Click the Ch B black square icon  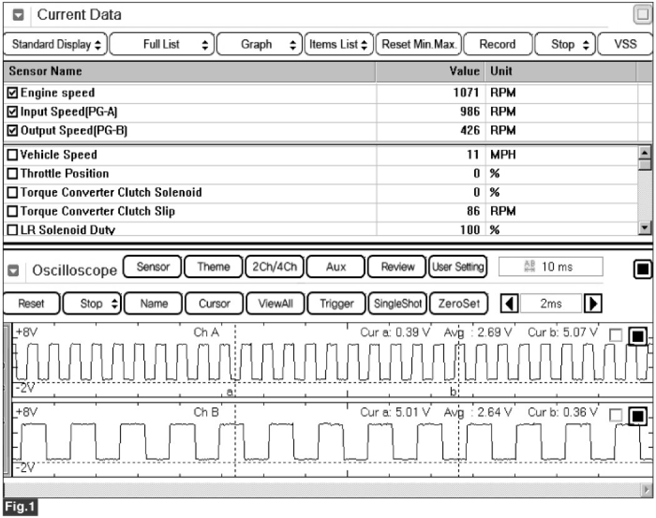coord(637,416)
